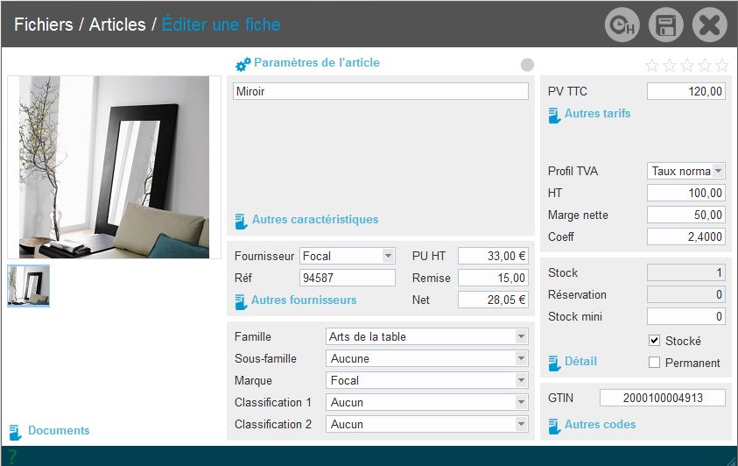The image size is (738, 466).
Task: Navigate to Articles in the breadcrumb
Action: 117,25
